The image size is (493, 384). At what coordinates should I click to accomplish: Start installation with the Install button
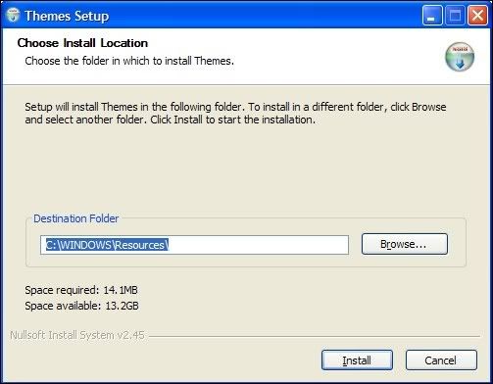pyautogui.click(x=357, y=360)
